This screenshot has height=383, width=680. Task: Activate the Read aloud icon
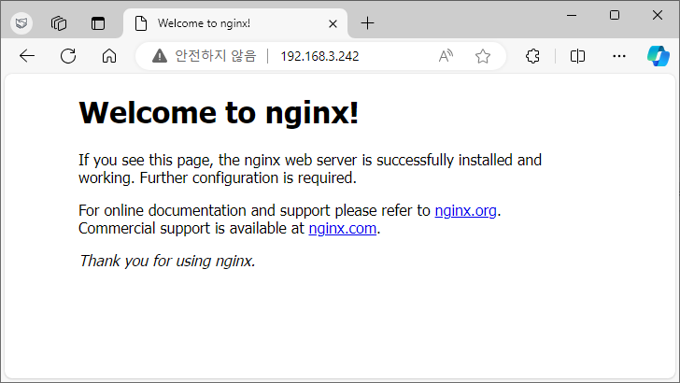(446, 56)
